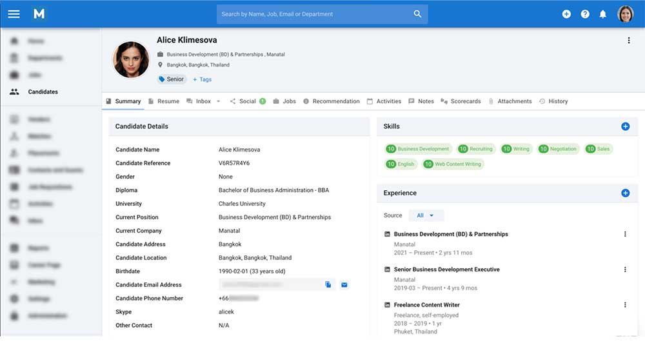Open the Attachments tab
The height and width of the screenshot is (363, 645).
pos(510,101)
